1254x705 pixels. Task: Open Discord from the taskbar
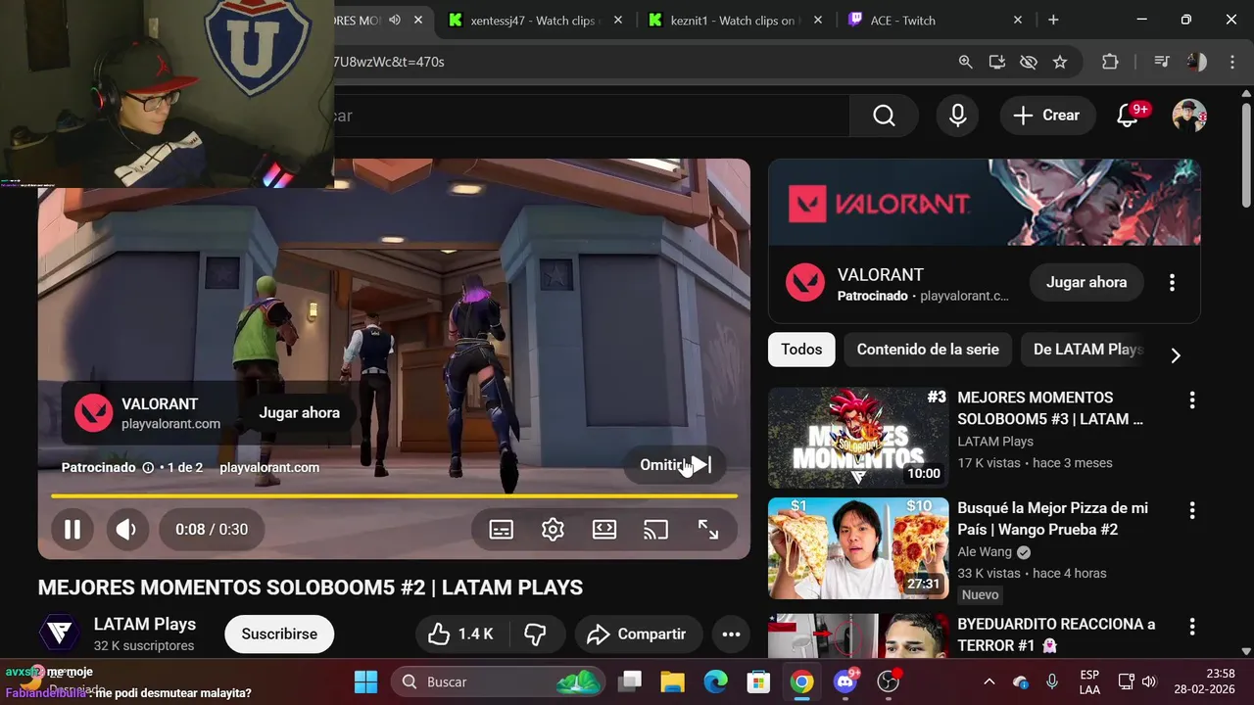(845, 681)
